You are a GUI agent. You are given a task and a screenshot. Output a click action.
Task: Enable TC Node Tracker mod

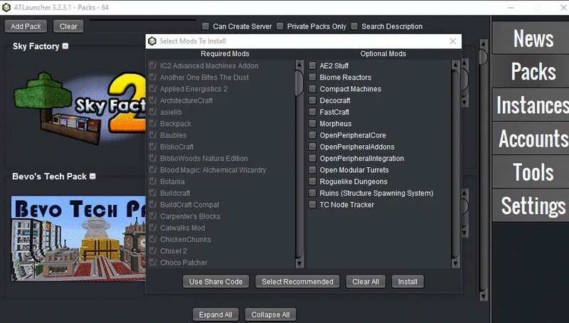(312, 204)
